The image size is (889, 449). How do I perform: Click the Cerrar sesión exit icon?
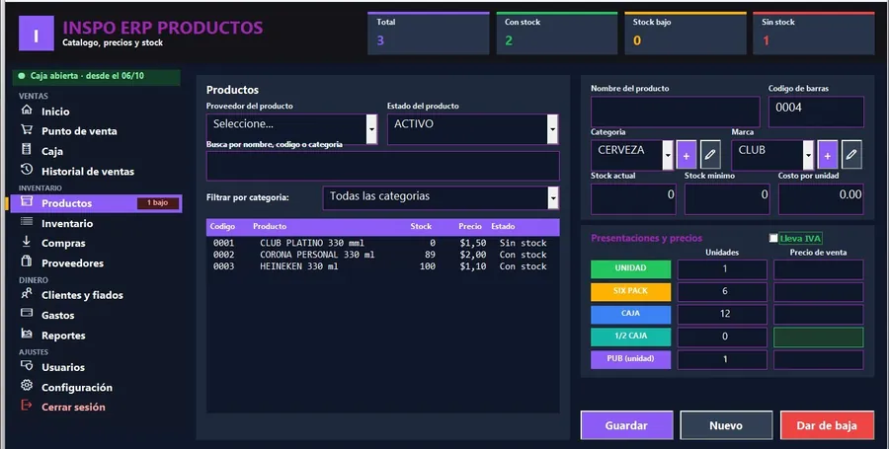pyautogui.click(x=27, y=406)
